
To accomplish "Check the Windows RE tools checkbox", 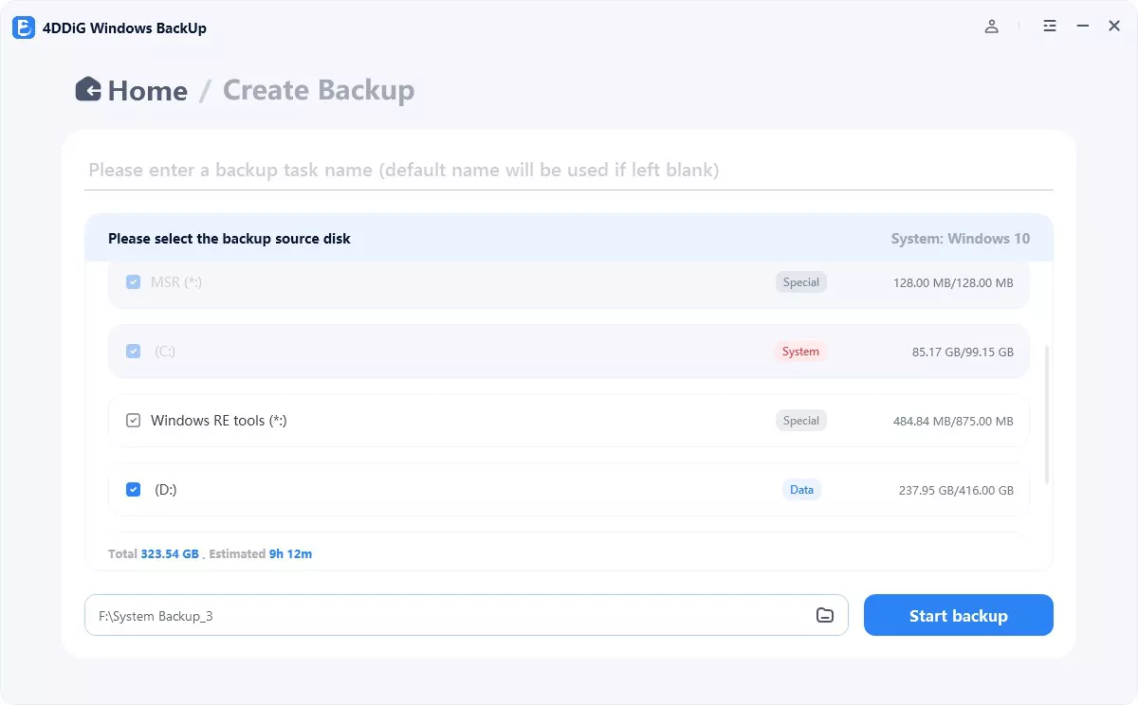I will (134, 421).
